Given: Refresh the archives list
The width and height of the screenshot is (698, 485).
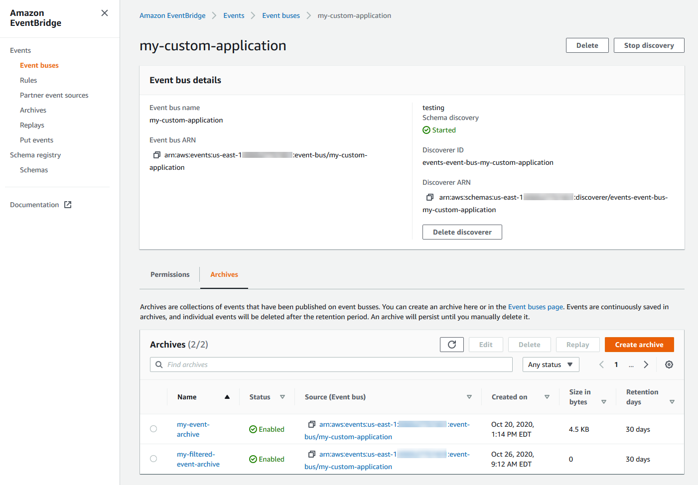Looking at the screenshot, I should [452, 345].
